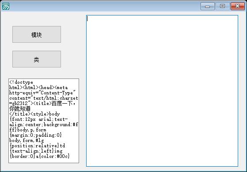Click the 百度一下 text in the source box

click(62, 104)
